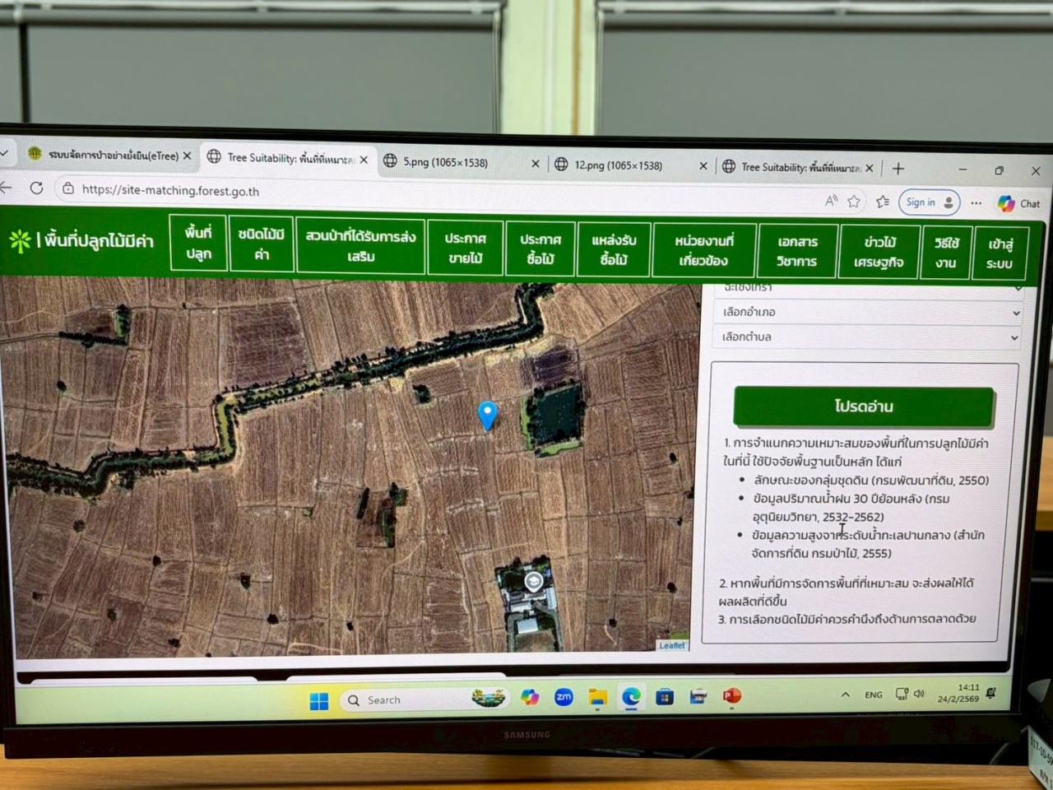Screen dimensions: 1053x790
Task: Click the blue location marker on map
Action: [488, 414]
